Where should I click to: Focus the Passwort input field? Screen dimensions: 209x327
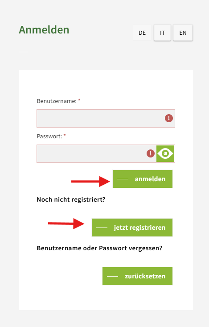96,154
